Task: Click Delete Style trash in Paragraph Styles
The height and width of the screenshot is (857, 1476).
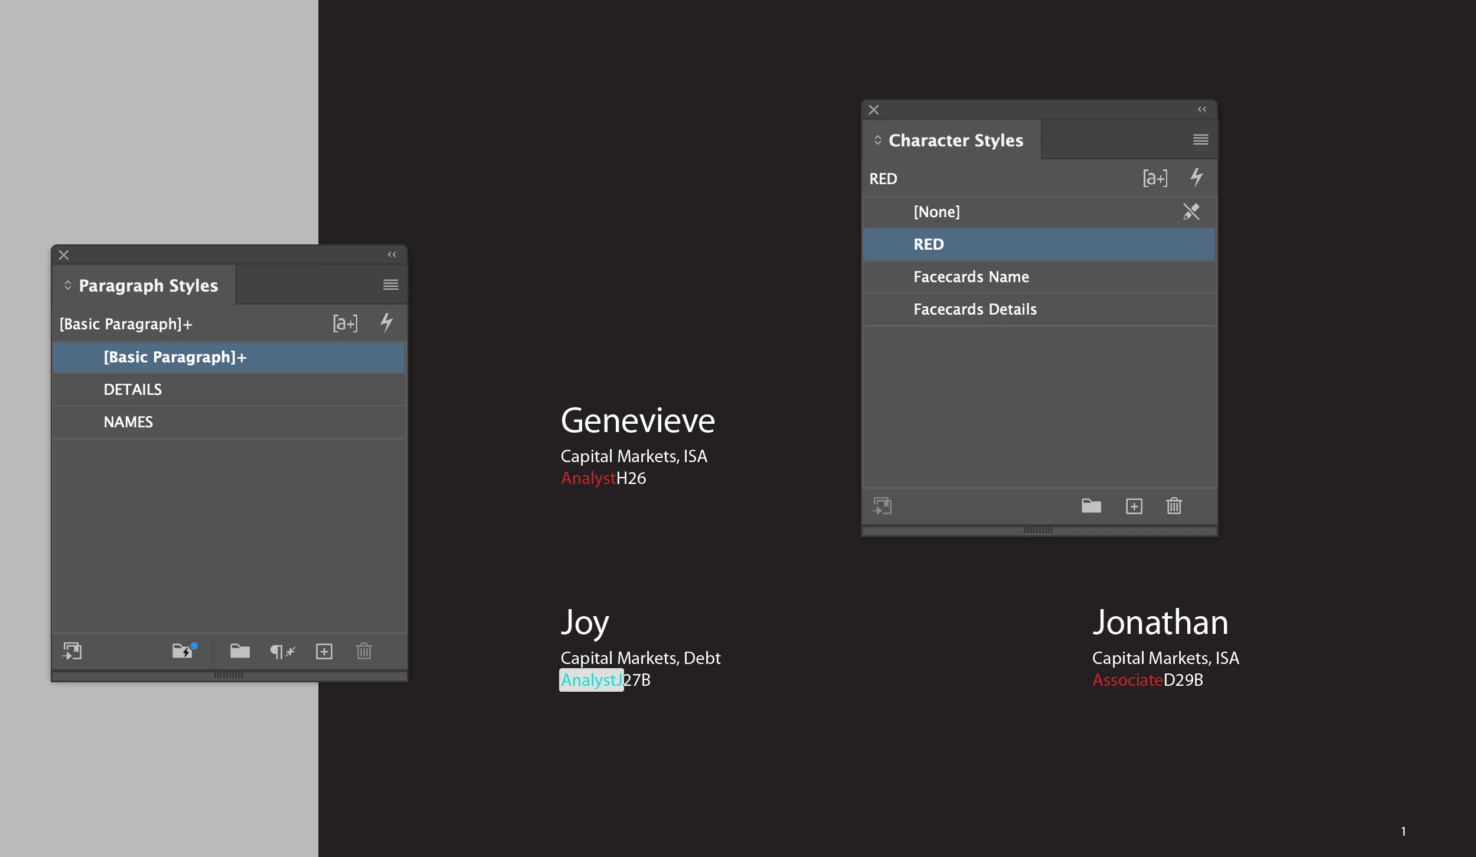Action: pos(364,652)
